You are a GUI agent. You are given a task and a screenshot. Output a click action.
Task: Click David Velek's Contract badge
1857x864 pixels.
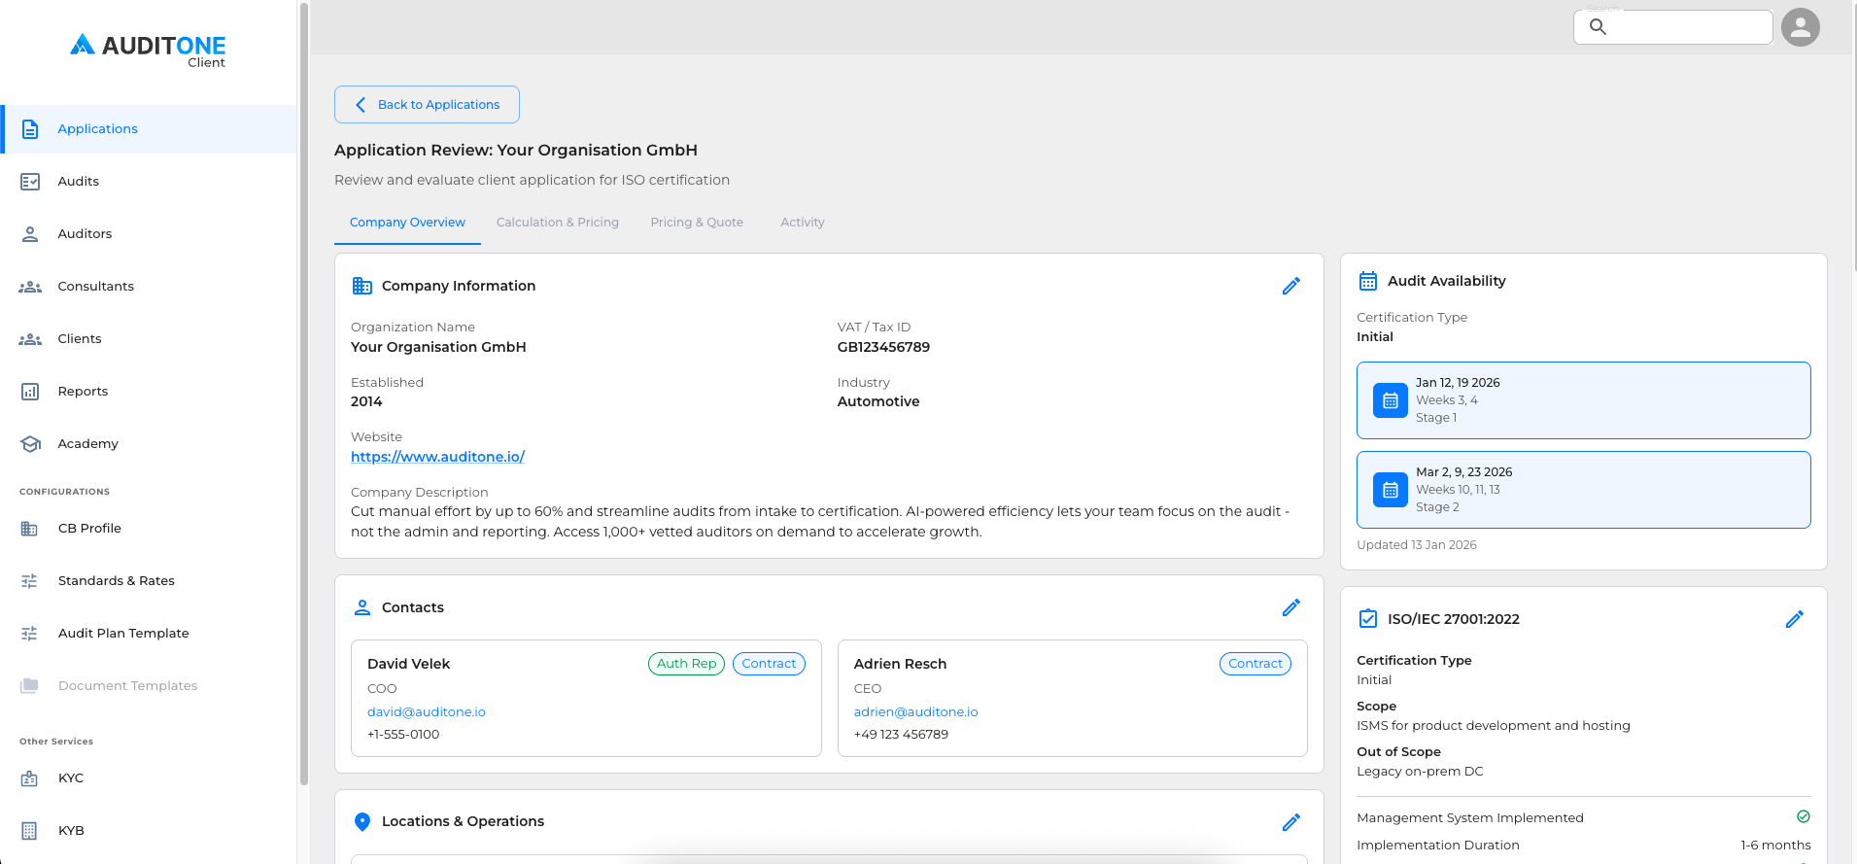pos(769,664)
